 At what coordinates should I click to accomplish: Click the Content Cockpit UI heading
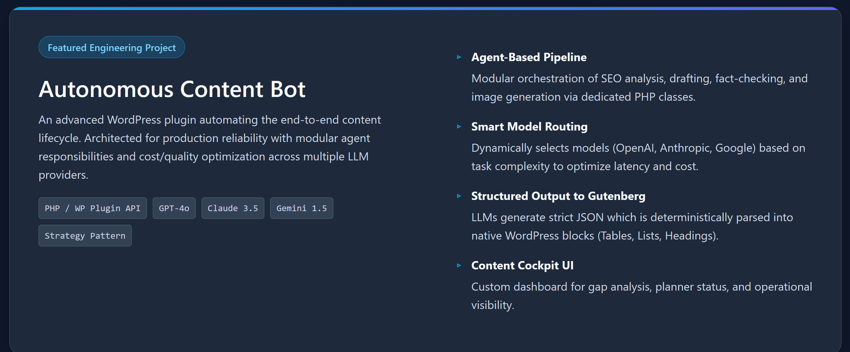point(522,266)
